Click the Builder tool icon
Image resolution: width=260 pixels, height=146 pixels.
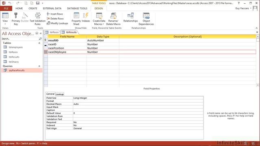(x=25, y=17)
